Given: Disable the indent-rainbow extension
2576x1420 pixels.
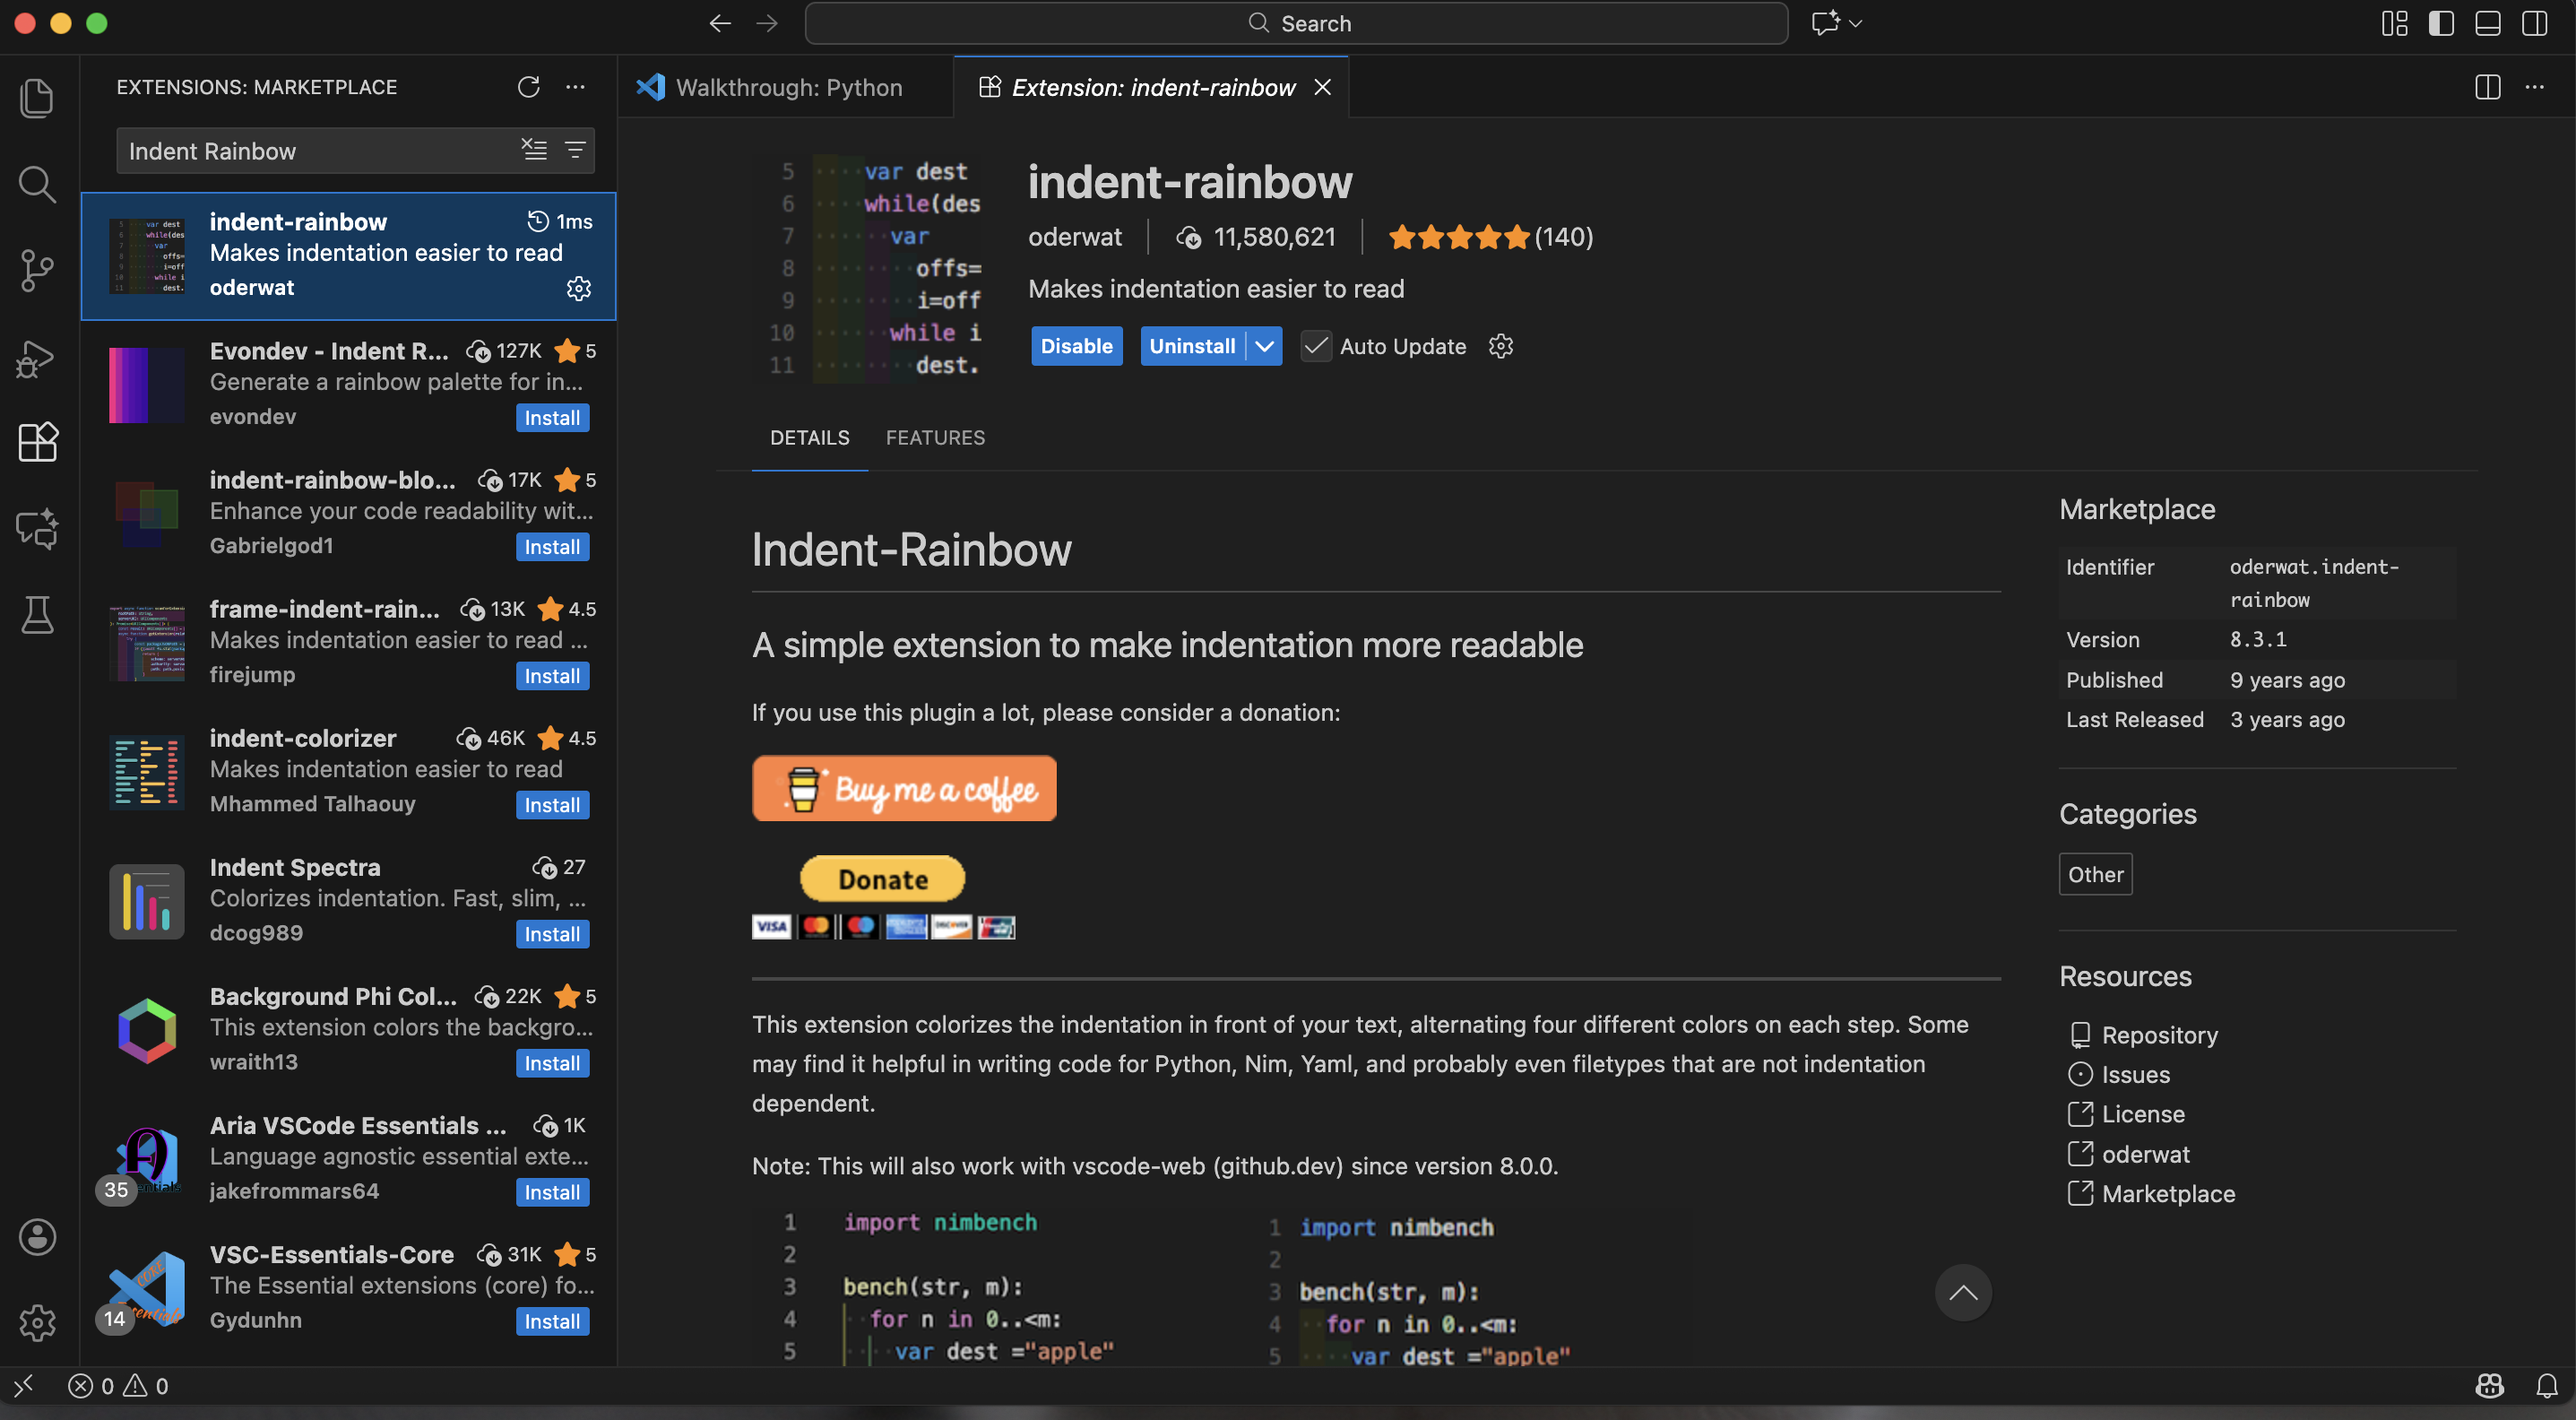Looking at the screenshot, I should tap(1077, 346).
